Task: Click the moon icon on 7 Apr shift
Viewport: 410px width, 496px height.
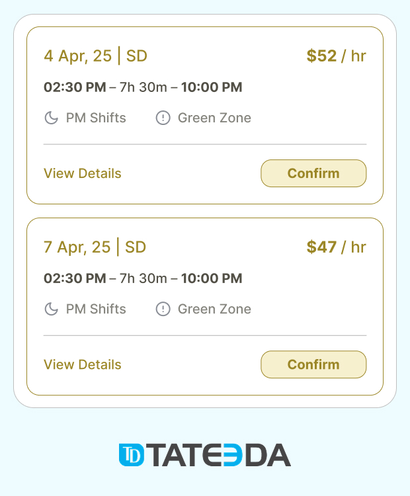Action: (x=52, y=309)
